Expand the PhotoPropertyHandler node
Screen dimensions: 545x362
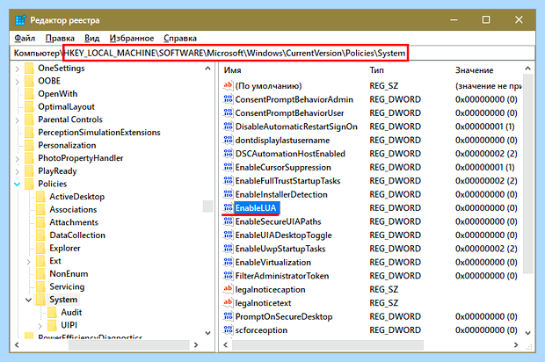(17, 158)
